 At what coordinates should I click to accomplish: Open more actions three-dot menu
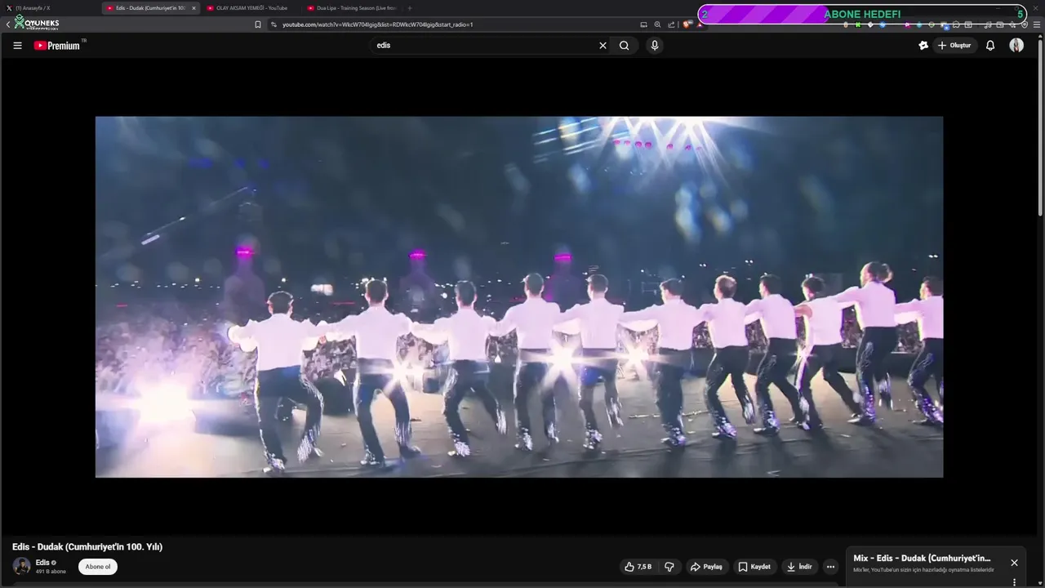click(830, 567)
